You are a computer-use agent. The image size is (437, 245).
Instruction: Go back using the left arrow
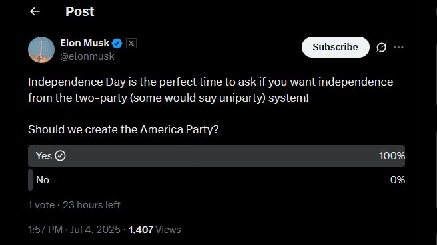coord(35,11)
